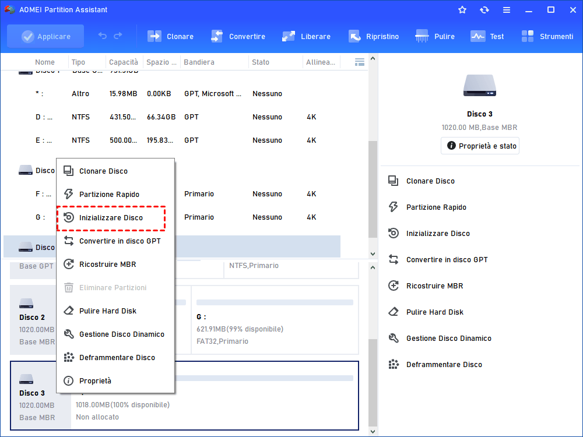
Task: Click the Clonare Disco icon in right panel
Action: [x=394, y=181]
